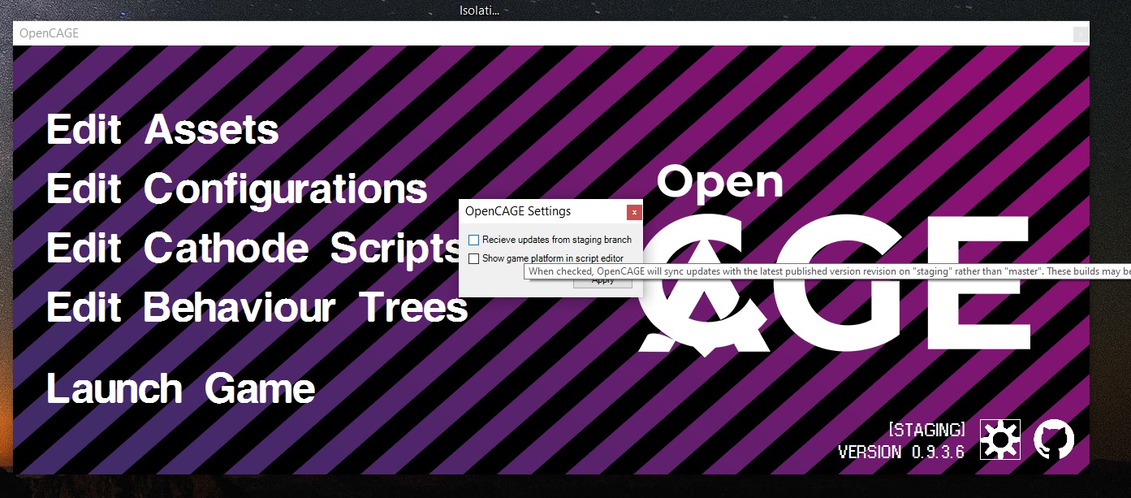Click the OpenCAGE title bar text
Image resolution: width=1131 pixels, height=498 pixels.
[50, 33]
